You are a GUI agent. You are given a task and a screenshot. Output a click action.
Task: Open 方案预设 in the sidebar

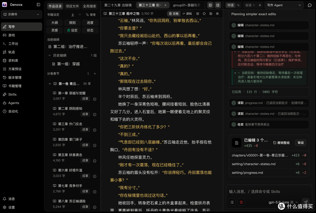(22, 69)
